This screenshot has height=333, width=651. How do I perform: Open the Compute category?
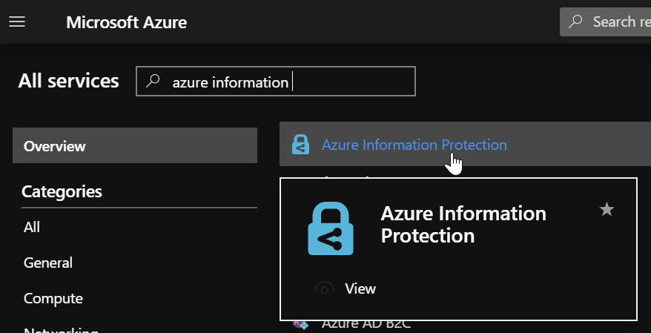(x=53, y=298)
